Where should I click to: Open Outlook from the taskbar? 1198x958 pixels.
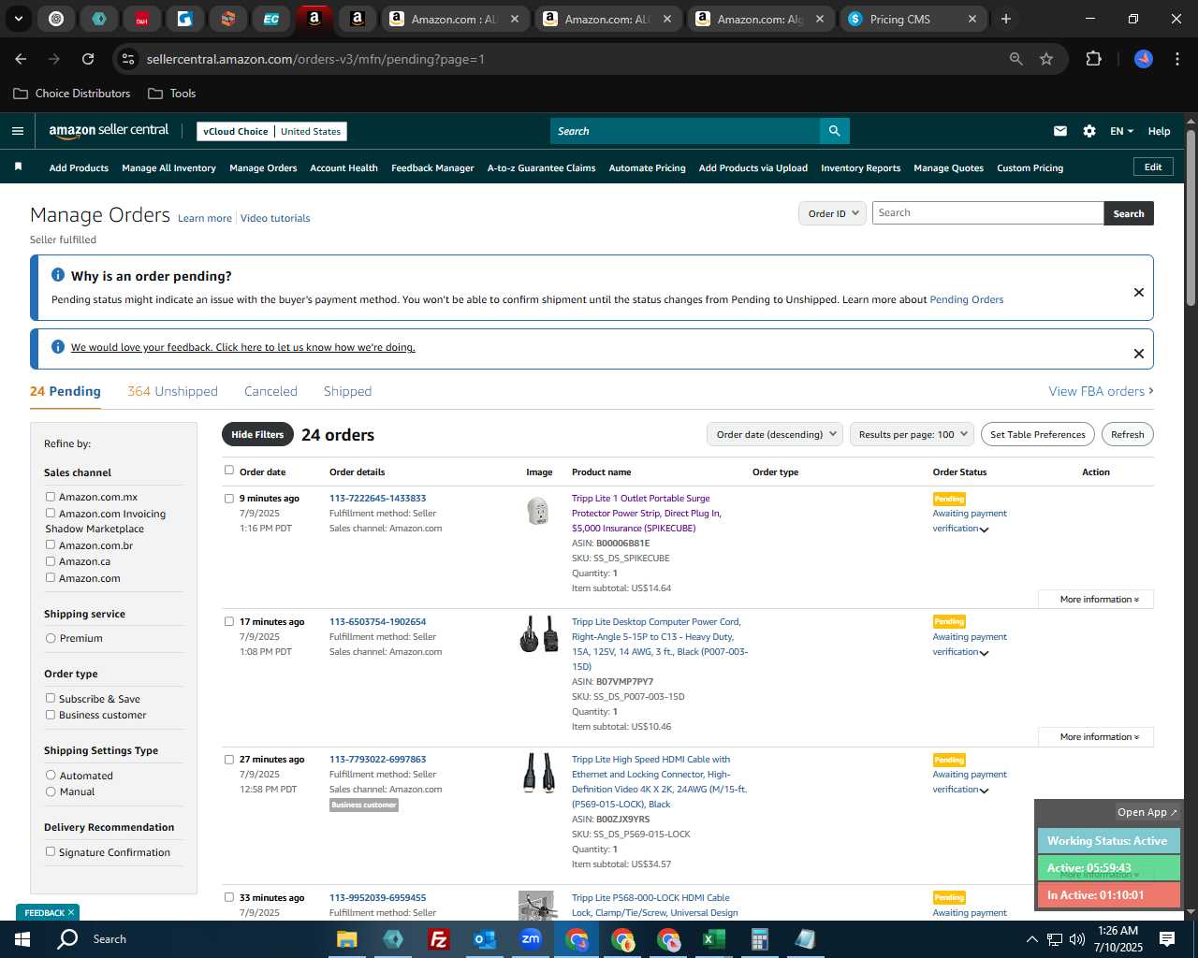tap(484, 939)
